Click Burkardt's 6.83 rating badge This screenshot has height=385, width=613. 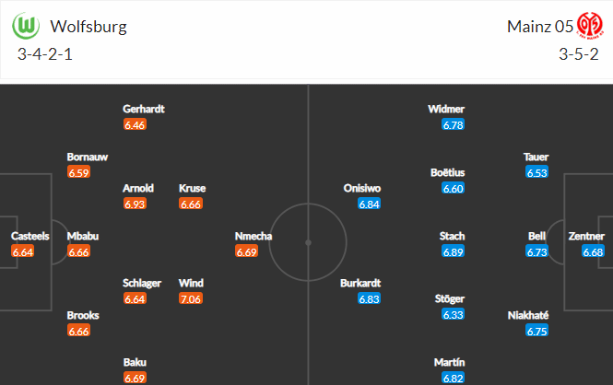(369, 298)
